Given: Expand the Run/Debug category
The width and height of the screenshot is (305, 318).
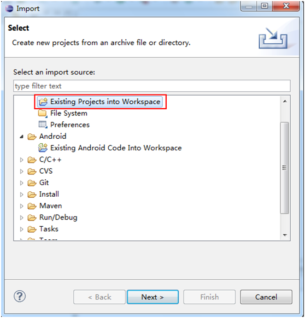Looking at the screenshot, I should coord(21,217).
